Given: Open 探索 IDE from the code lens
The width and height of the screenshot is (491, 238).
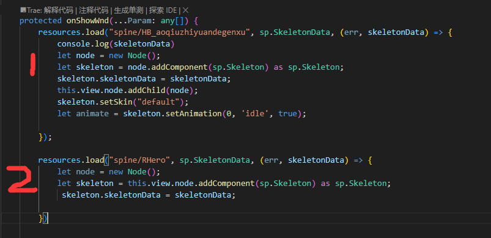Looking at the screenshot, I should click(x=163, y=10).
